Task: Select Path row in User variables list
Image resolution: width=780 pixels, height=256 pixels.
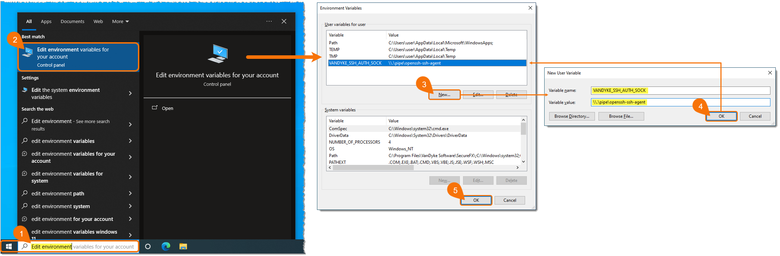Action: pos(427,43)
